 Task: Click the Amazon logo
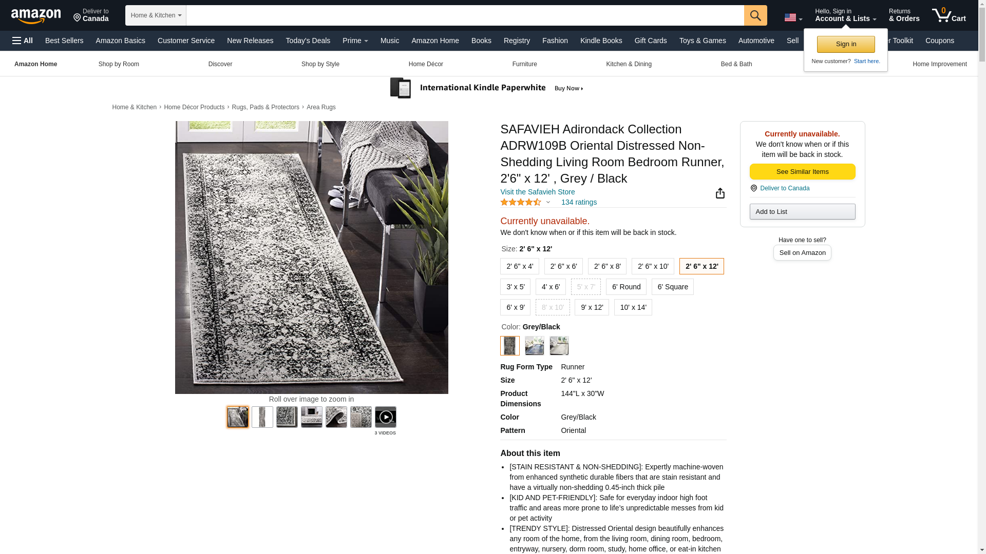pyautogui.click(x=36, y=16)
